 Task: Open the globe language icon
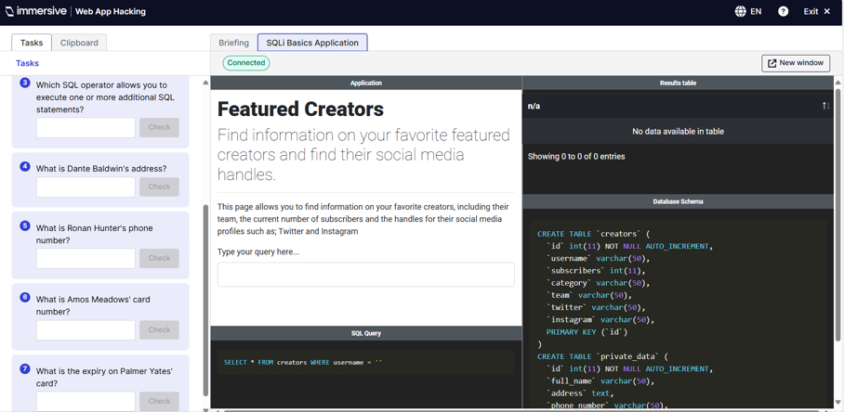741,11
